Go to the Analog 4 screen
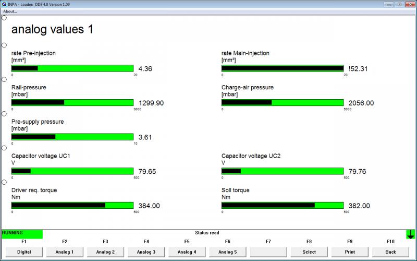This screenshot has height=261, width=417. 187,252
